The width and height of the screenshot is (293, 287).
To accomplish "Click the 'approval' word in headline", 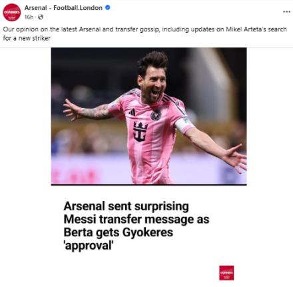I will [x=89, y=246].
